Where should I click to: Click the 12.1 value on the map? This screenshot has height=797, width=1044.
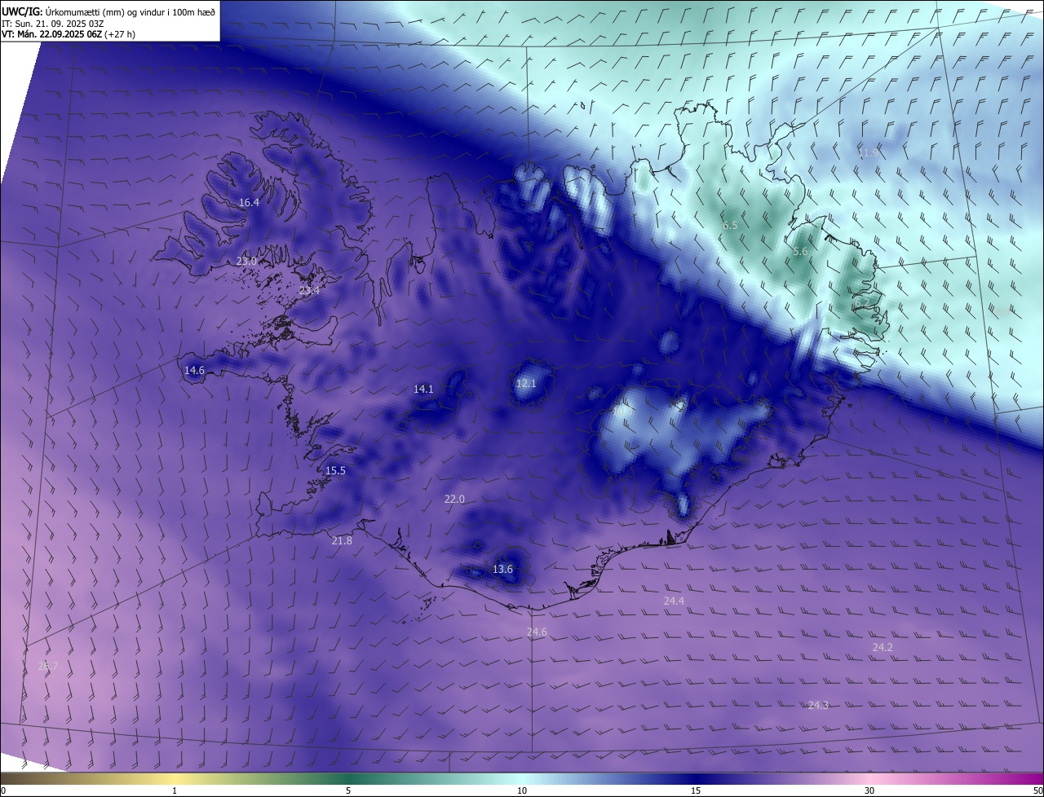point(526,384)
